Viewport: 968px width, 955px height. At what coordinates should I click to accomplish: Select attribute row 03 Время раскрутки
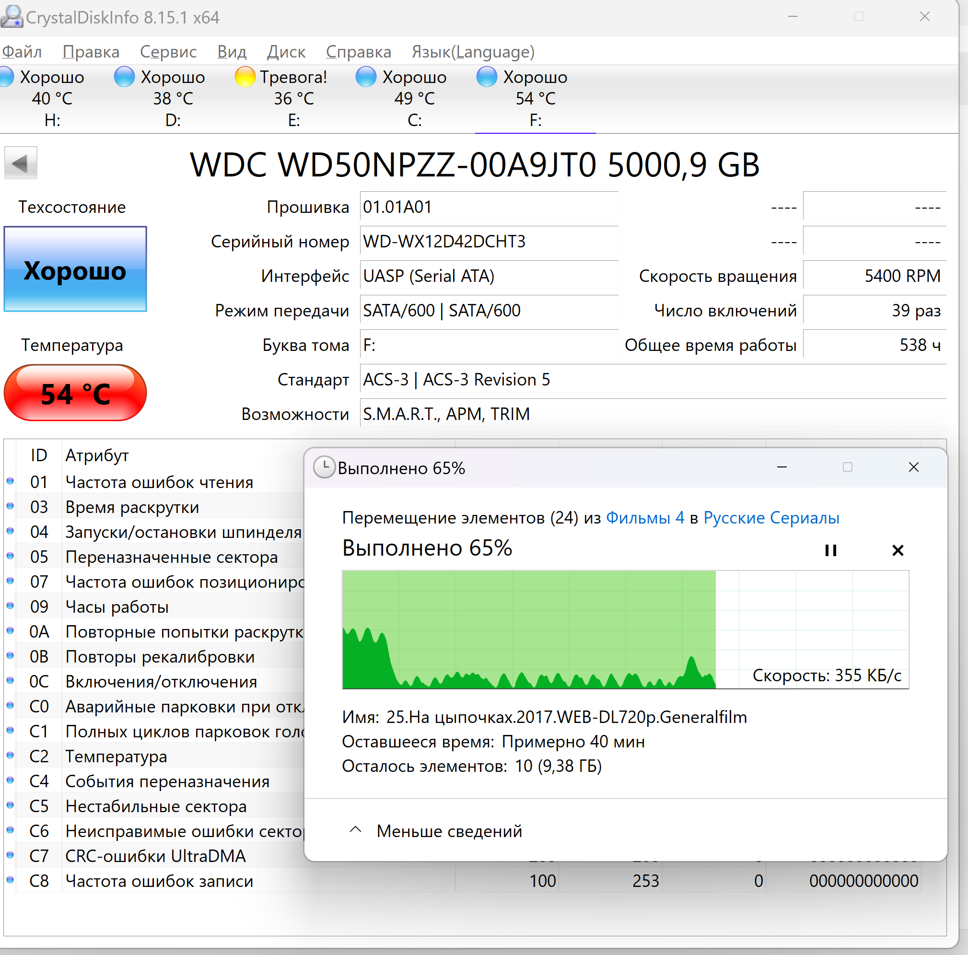click(154, 507)
